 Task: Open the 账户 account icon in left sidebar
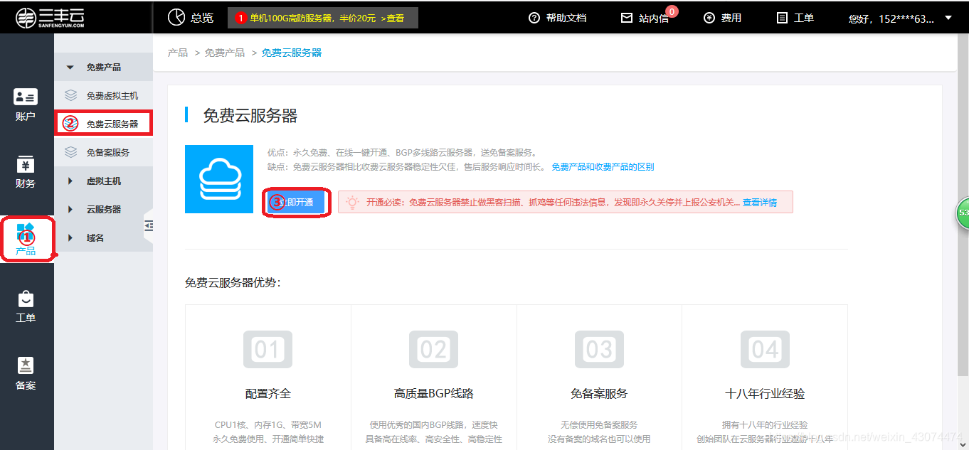26,103
